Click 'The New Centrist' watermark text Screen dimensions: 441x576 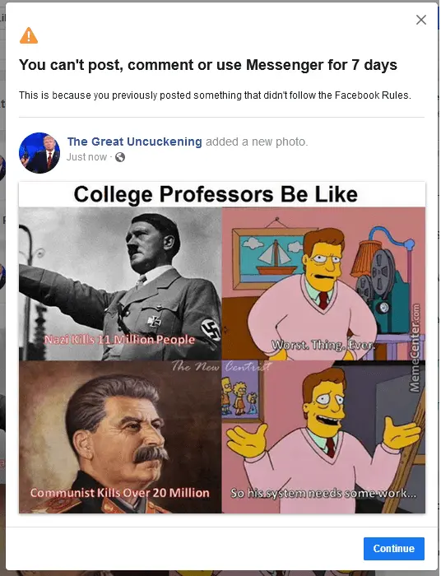[221, 366]
